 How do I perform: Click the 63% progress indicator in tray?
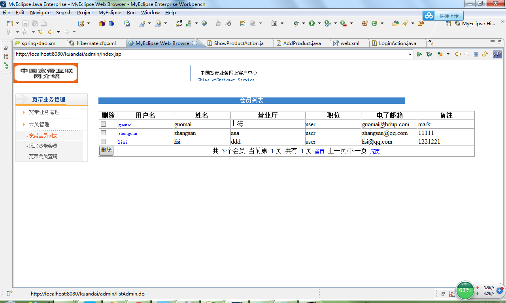pos(465,290)
